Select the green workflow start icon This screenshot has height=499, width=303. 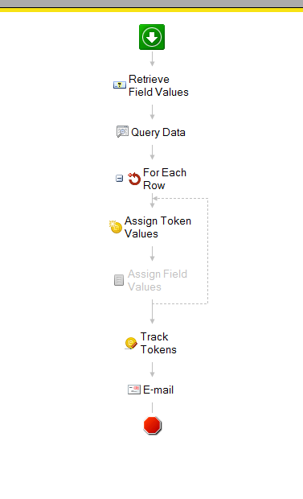[x=152, y=37]
